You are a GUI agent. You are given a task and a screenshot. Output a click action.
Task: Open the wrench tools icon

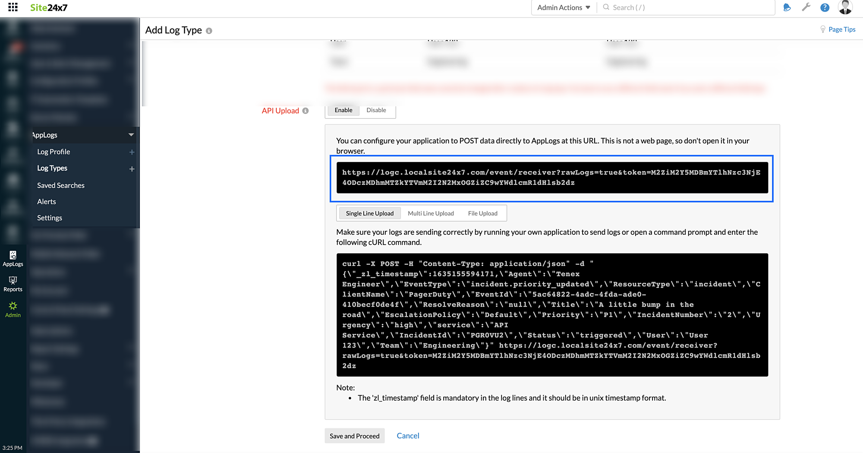pyautogui.click(x=806, y=7)
